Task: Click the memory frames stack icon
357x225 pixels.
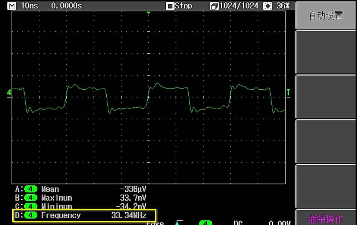Action: [x=214, y=6]
